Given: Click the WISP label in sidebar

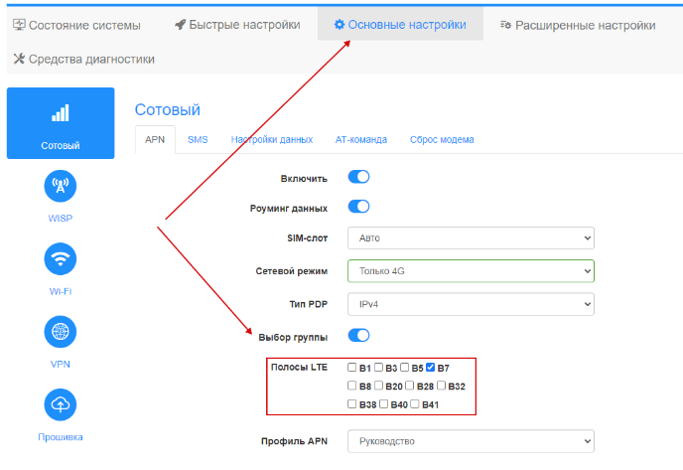Looking at the screenshot, I should click(x=61, y=219).
